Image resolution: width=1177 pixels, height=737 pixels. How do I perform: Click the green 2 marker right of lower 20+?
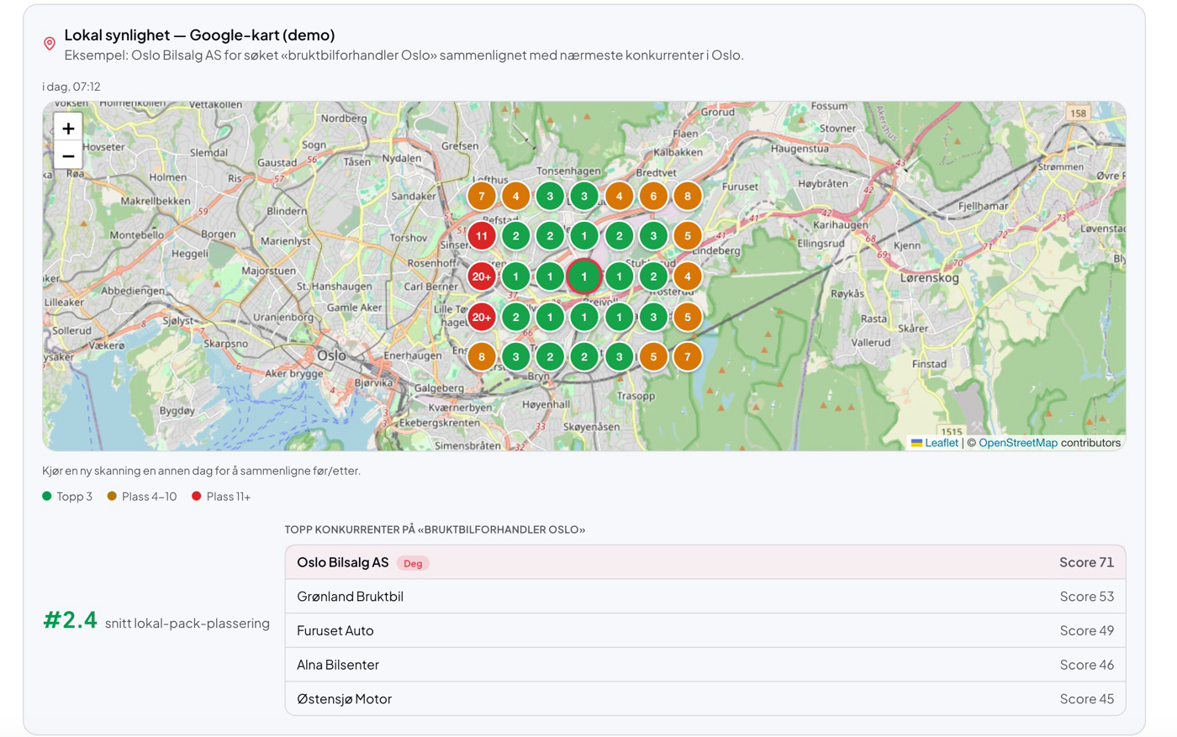pyautogui.click(x=516, y=317)
